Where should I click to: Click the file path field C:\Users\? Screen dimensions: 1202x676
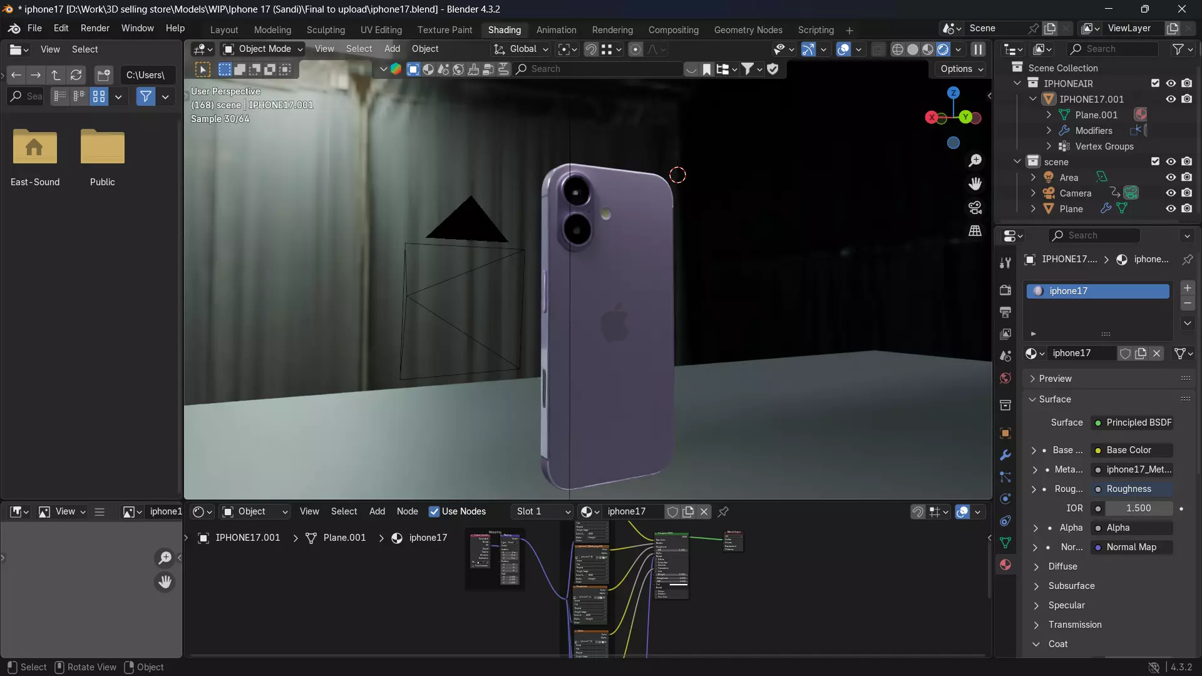pos(148,75)
